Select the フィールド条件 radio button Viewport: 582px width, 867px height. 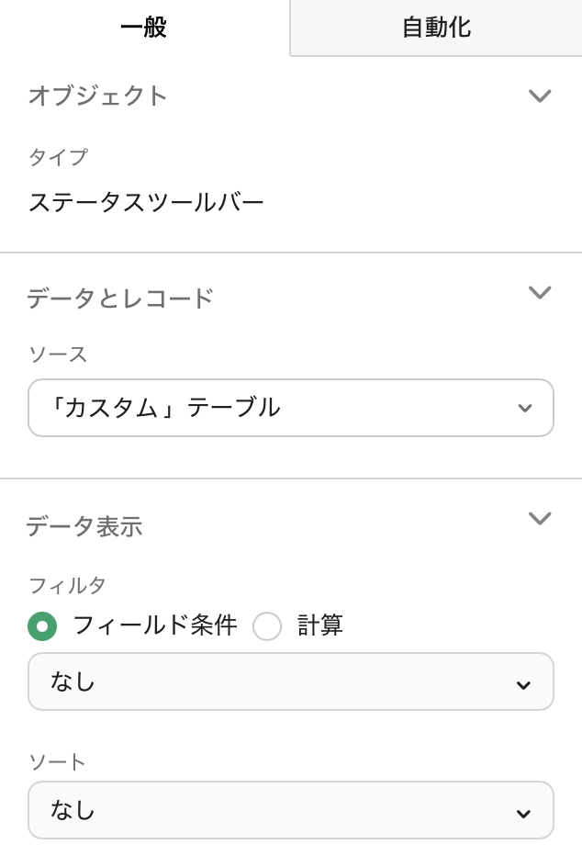(41, 625)
